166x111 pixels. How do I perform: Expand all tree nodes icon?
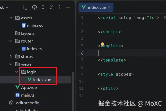point(43,7)
